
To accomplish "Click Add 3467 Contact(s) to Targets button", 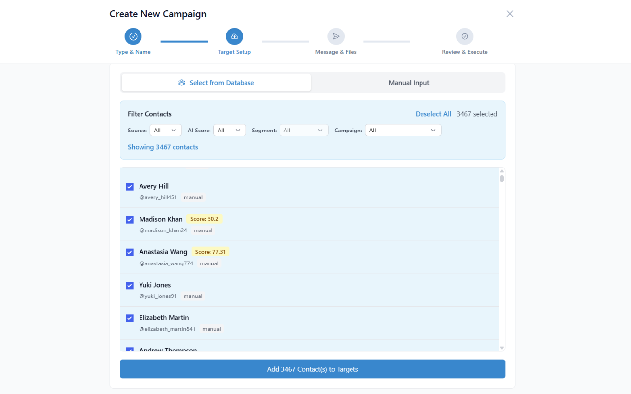I will (x=312, y=369).
